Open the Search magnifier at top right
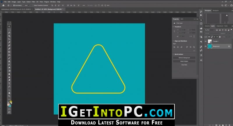 [222, 5]
